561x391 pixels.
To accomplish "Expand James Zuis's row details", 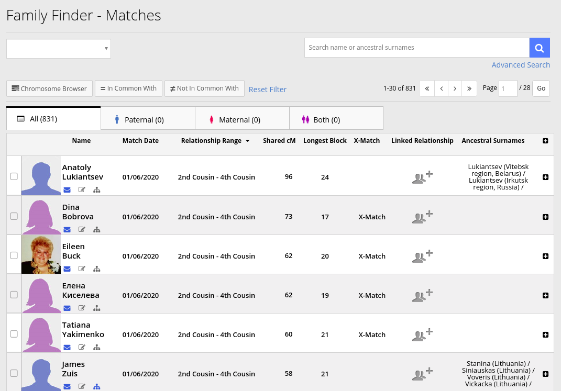I will [x=545, y=374].
